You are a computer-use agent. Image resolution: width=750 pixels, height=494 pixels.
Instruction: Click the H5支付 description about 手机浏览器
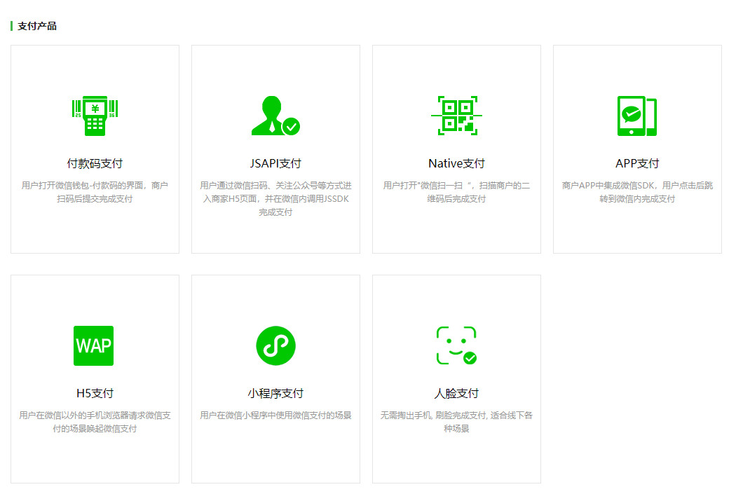click(x=95, y=423)
